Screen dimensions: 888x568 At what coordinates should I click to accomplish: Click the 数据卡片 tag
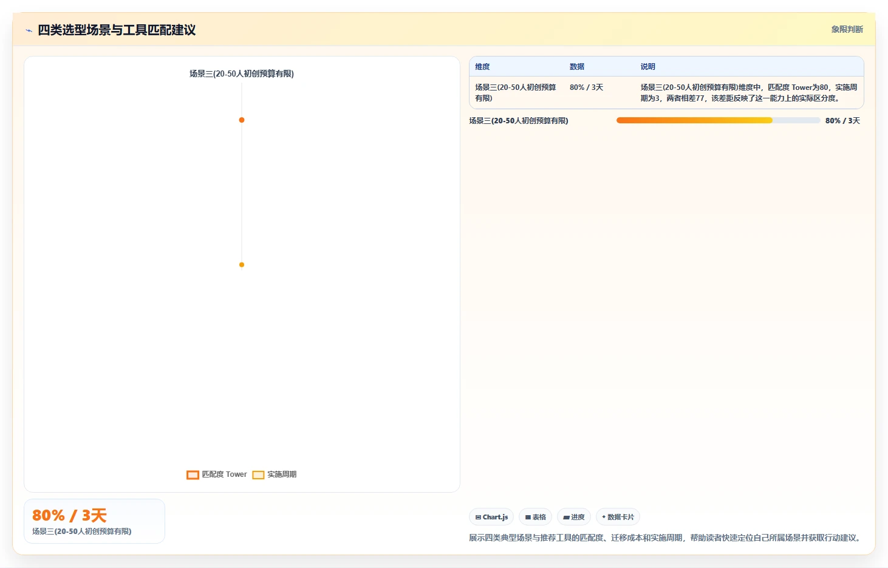618,517
